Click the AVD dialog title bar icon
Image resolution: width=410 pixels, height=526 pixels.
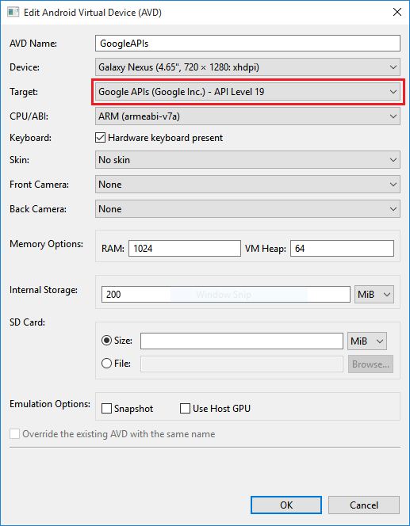point(13,13)
